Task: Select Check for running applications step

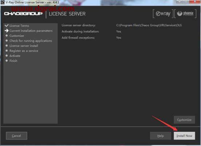Action: (x=31, y=41)
